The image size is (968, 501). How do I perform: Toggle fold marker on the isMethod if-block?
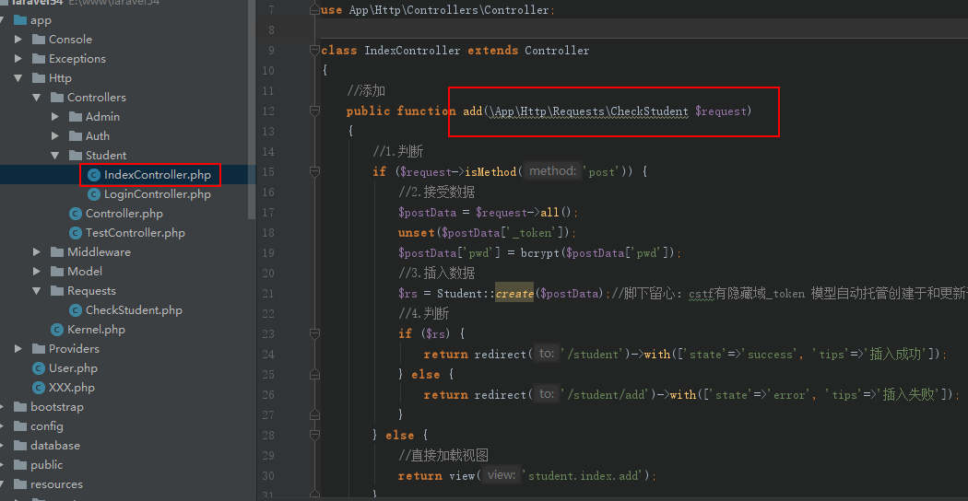[x=315, y=172]
